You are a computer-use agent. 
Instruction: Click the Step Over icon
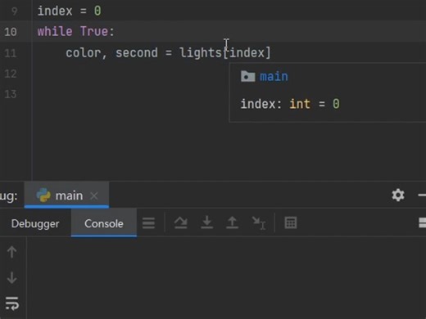[181, 222]
